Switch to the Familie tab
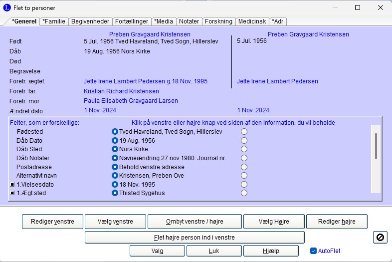Screen dimensions: 392x262 click(x=54, y=21)
